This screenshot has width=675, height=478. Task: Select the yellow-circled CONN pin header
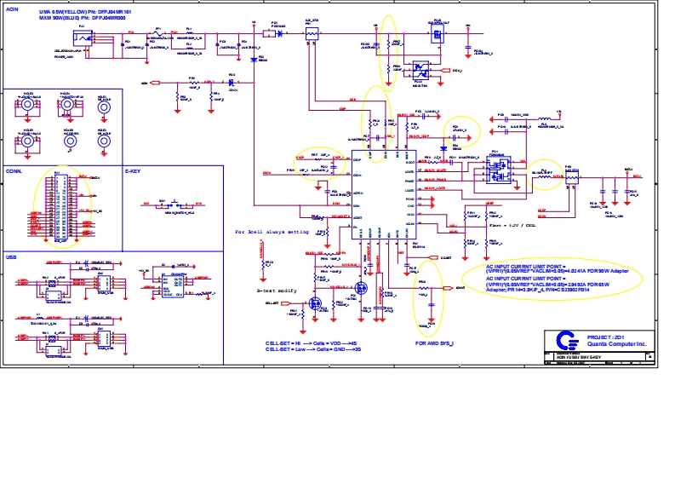click(x=58, y=204)
